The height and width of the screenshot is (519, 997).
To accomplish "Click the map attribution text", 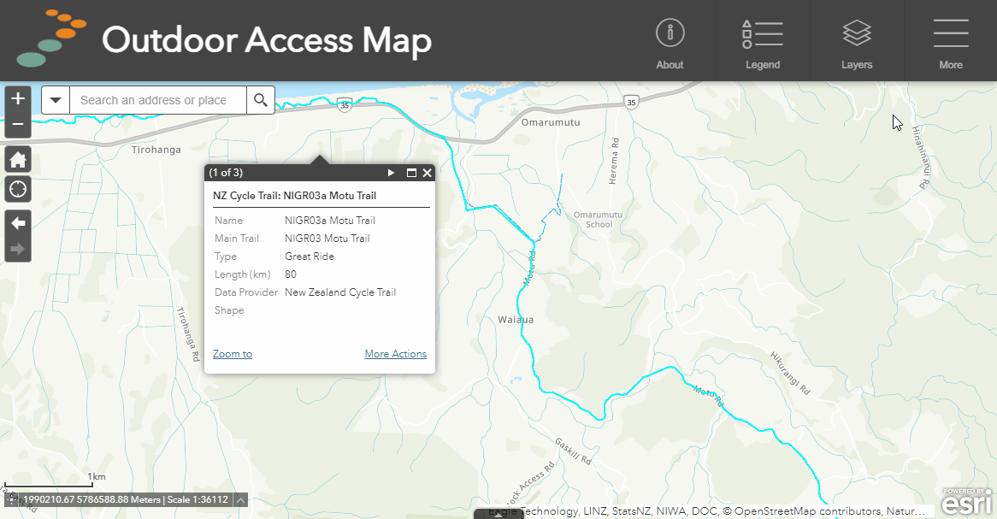I will pyautogui.click(x=705, y=510).
